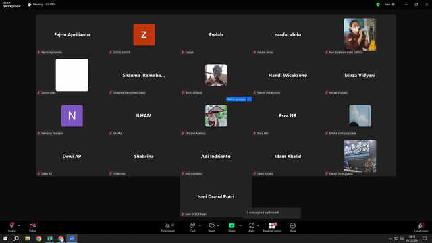The image size is (432, 243).
Task: Open the More options menu
Action: click(292, 227)
